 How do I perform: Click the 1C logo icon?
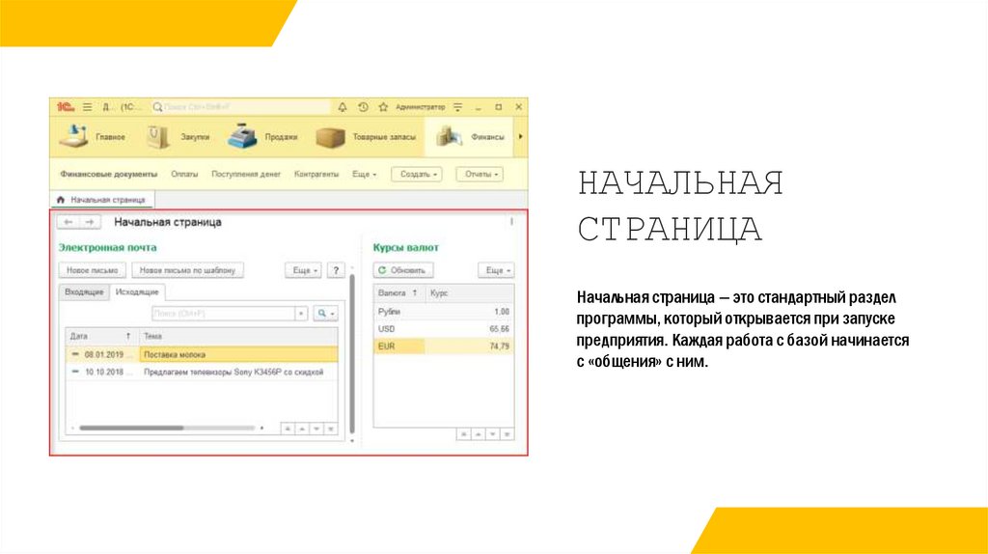pyautogui.click(x=65, y=107)
